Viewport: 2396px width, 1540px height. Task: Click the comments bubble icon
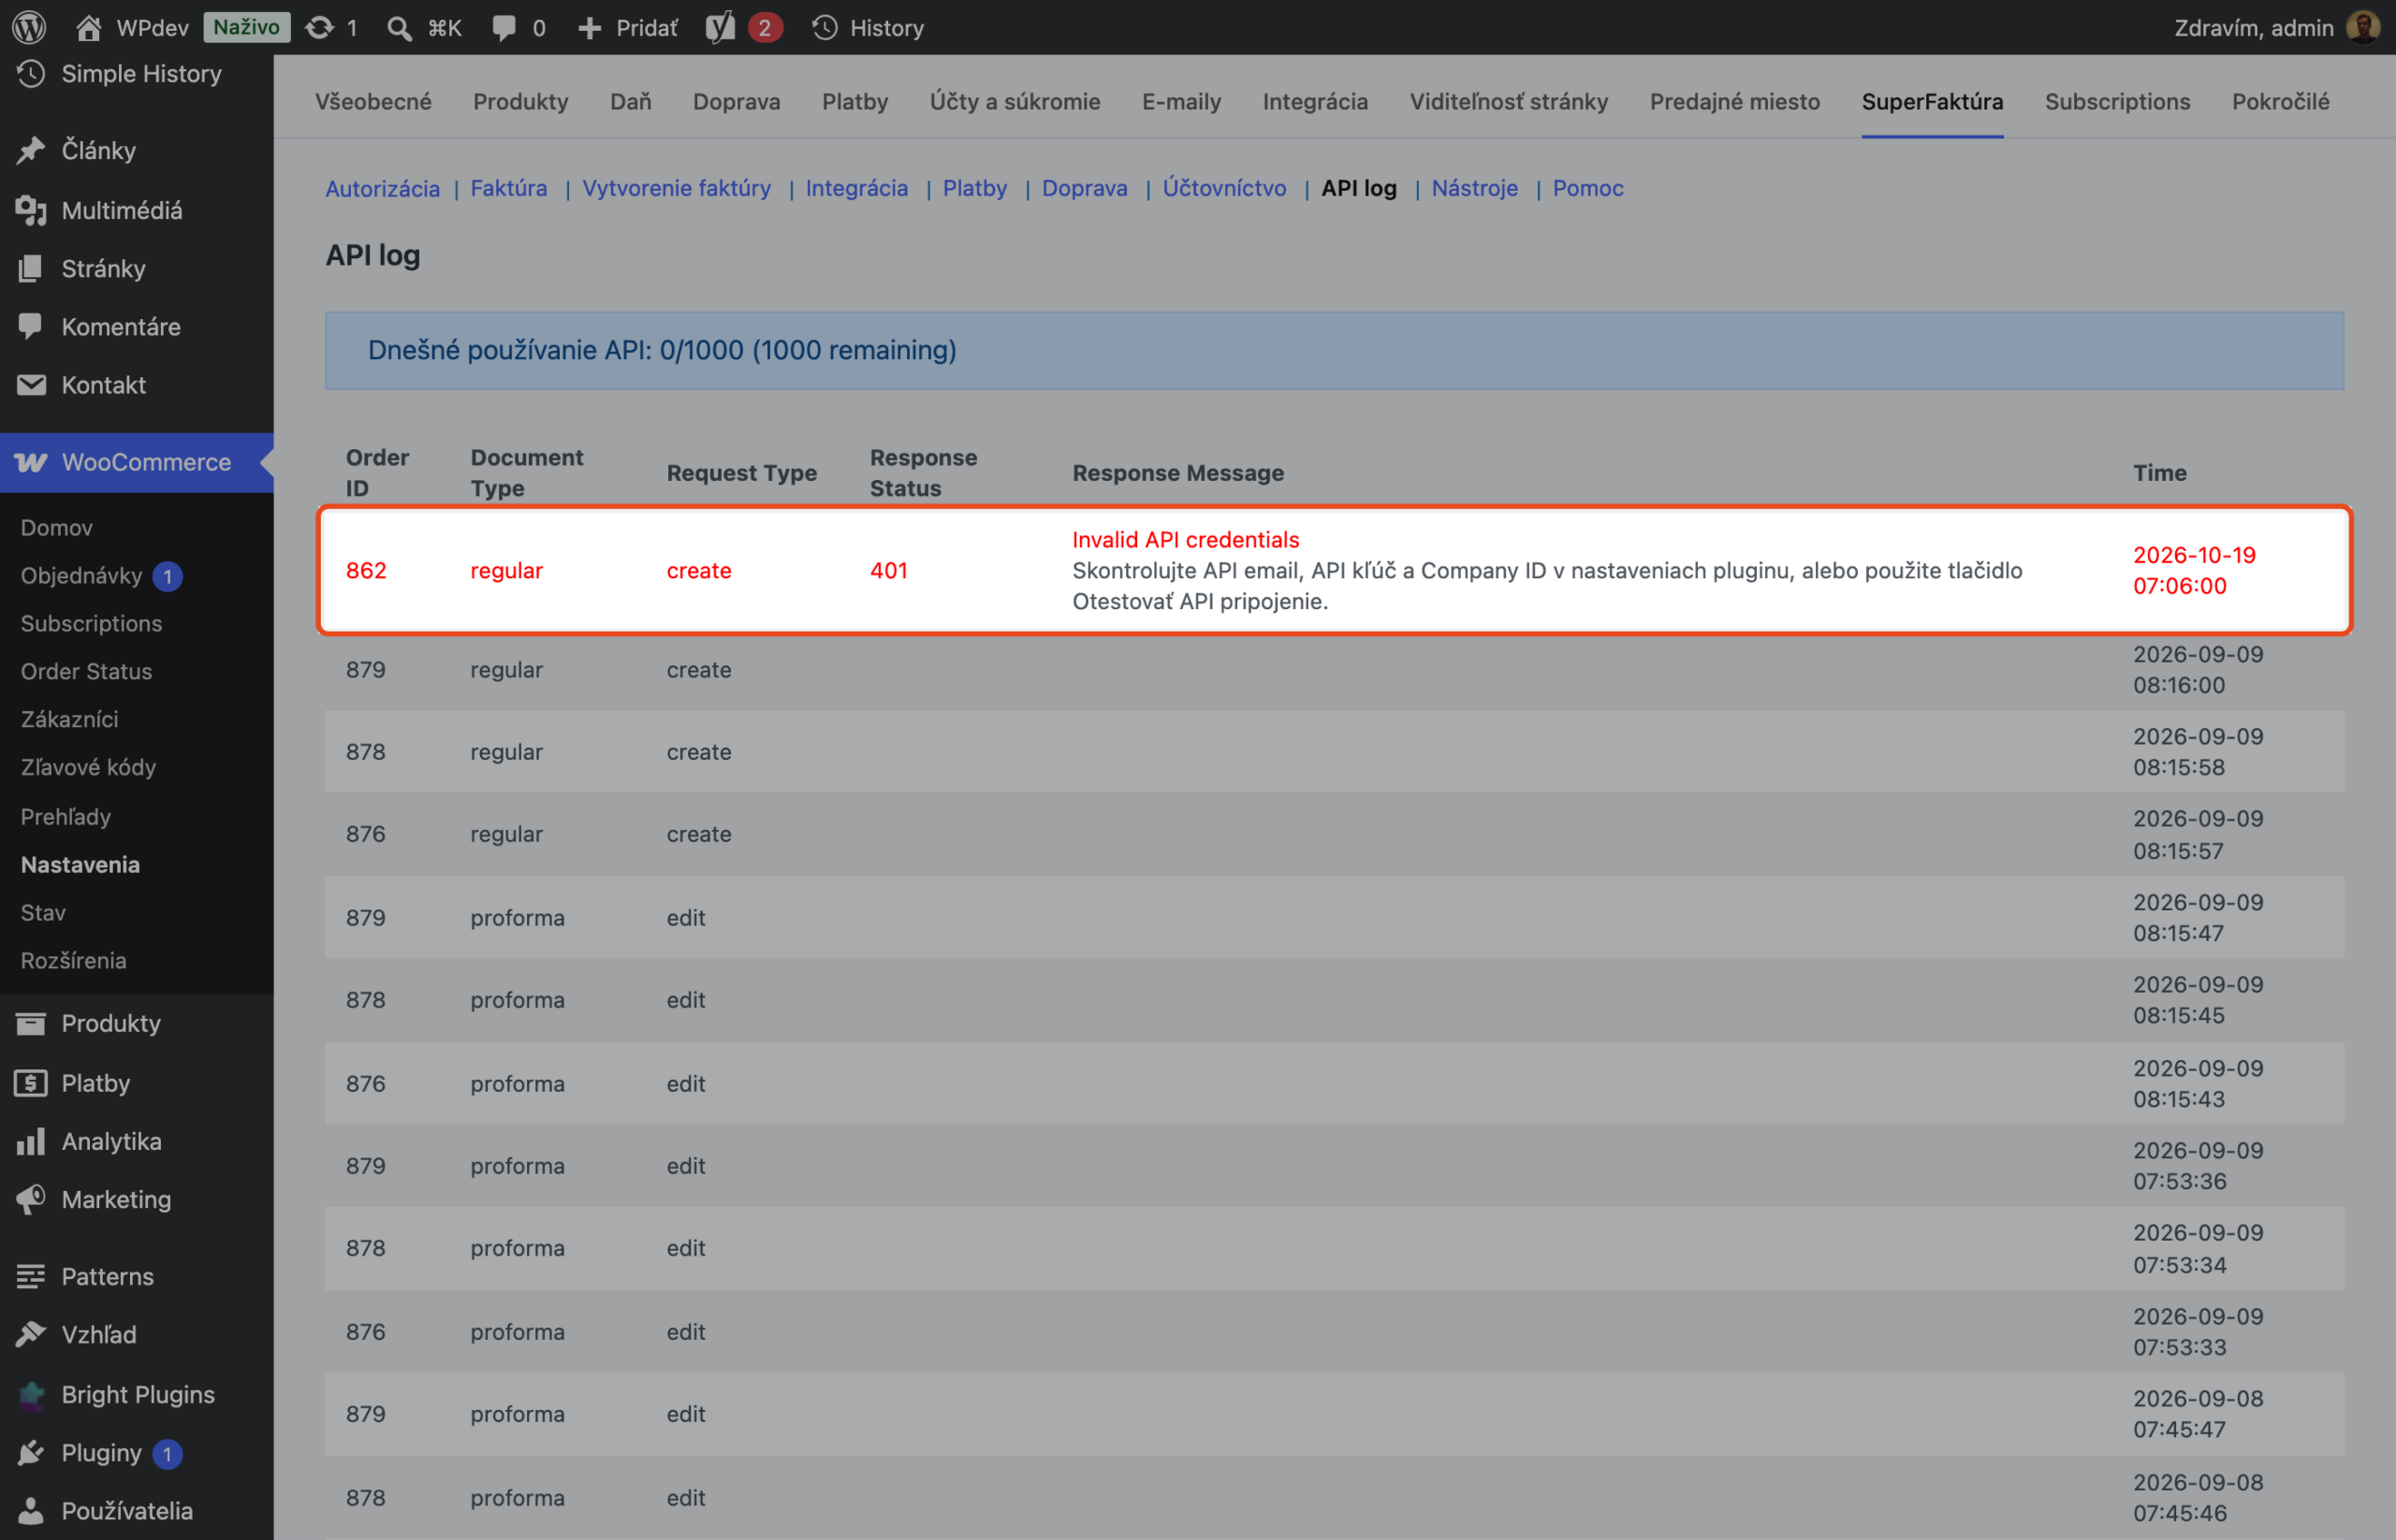coord(504,28)
